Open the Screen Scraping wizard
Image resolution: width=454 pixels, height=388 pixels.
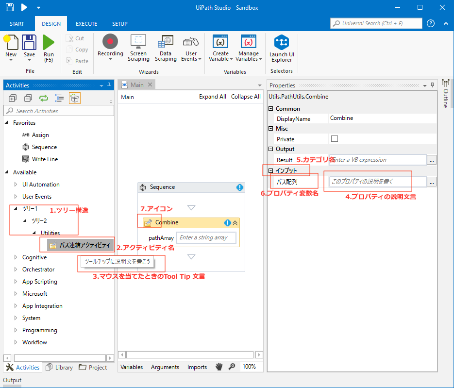click(x=138, y=41)
